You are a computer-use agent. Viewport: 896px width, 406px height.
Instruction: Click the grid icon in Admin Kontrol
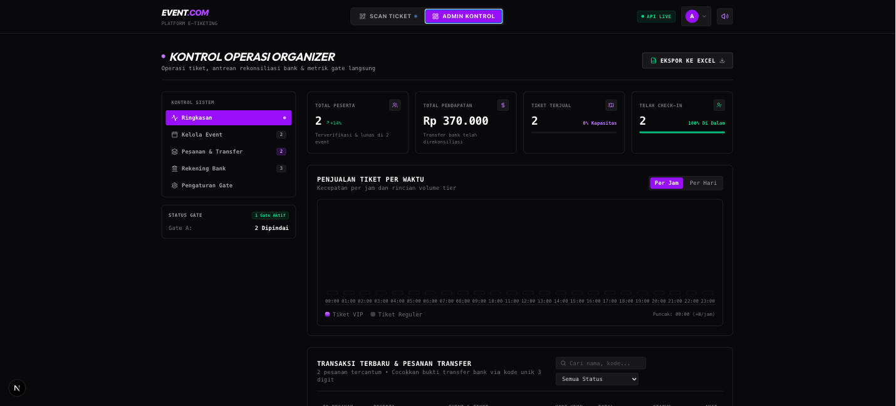coord(435,16)
